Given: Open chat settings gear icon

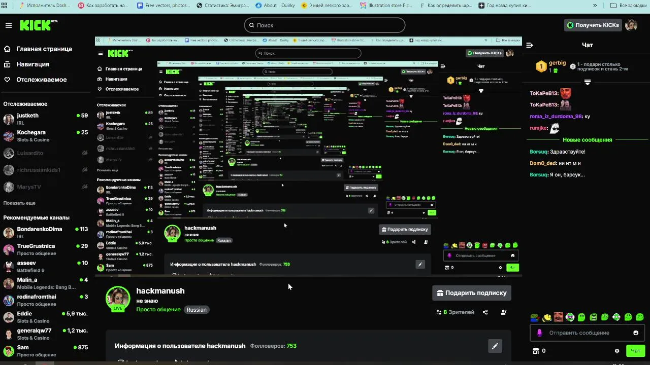Looking at the screenshot, I should tap(617, 351).
